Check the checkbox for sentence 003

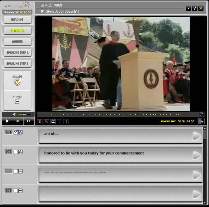click(16, 190)
